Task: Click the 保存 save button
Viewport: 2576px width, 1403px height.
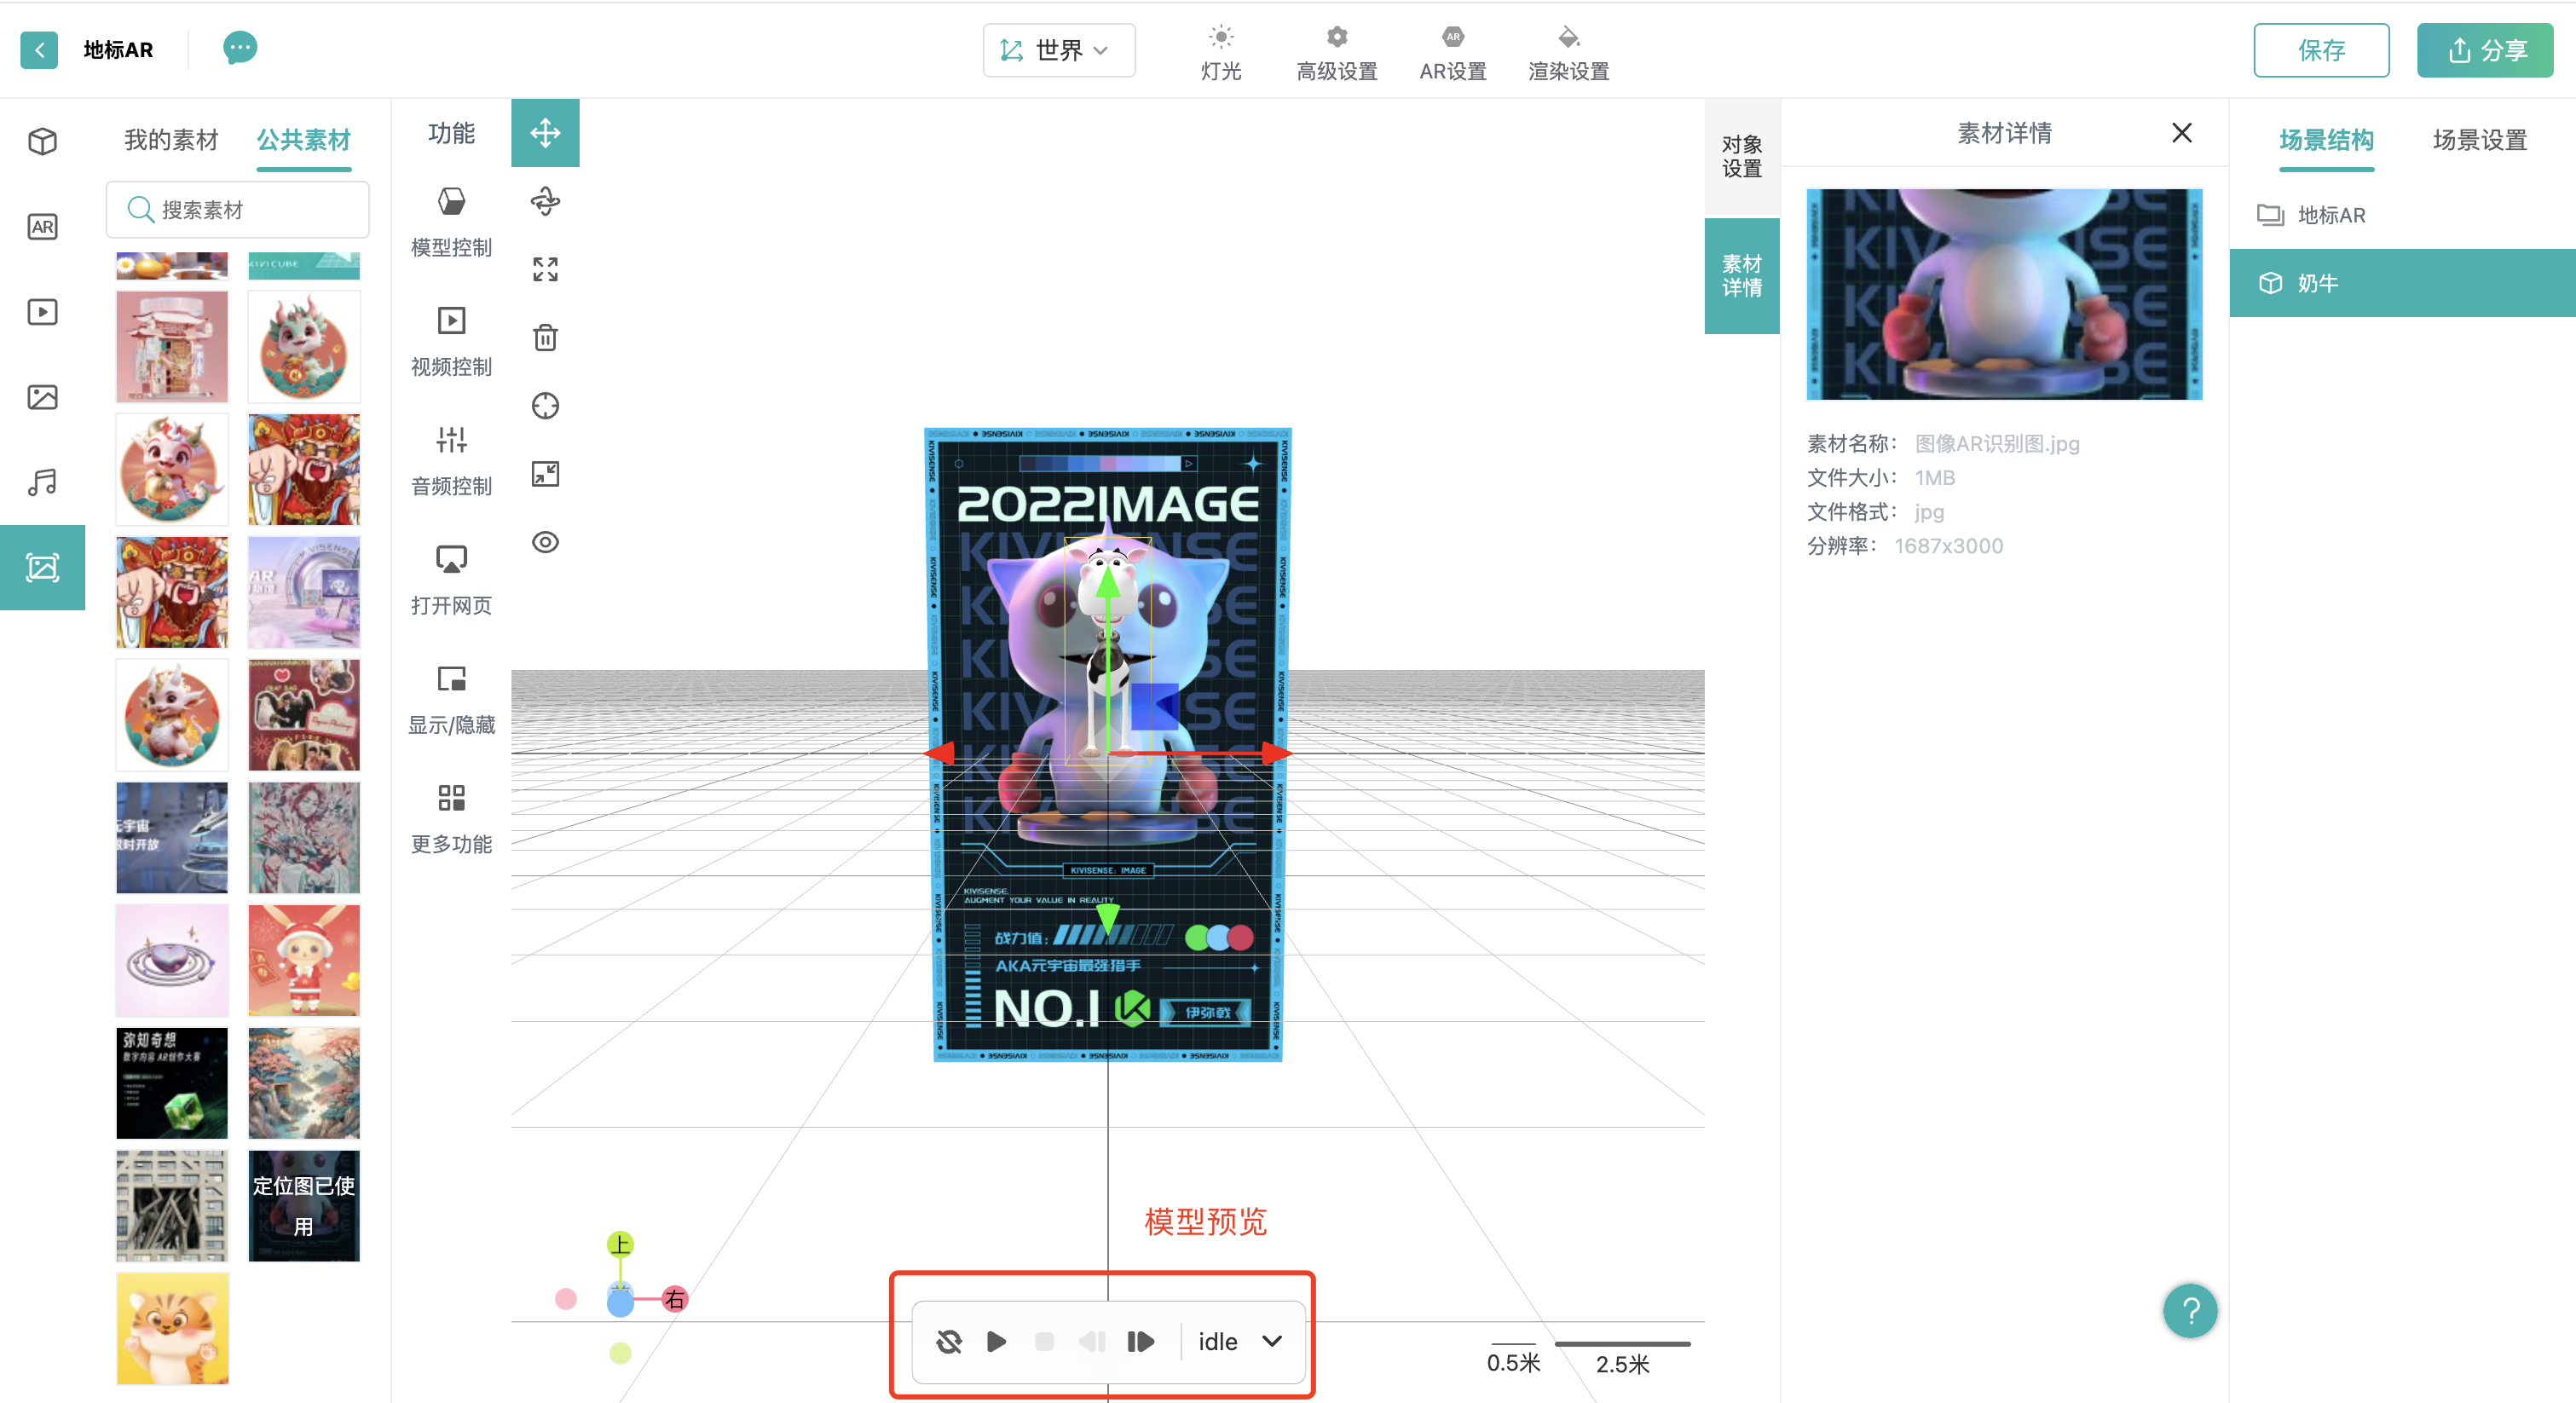Action: click(x=2320, y=50)
